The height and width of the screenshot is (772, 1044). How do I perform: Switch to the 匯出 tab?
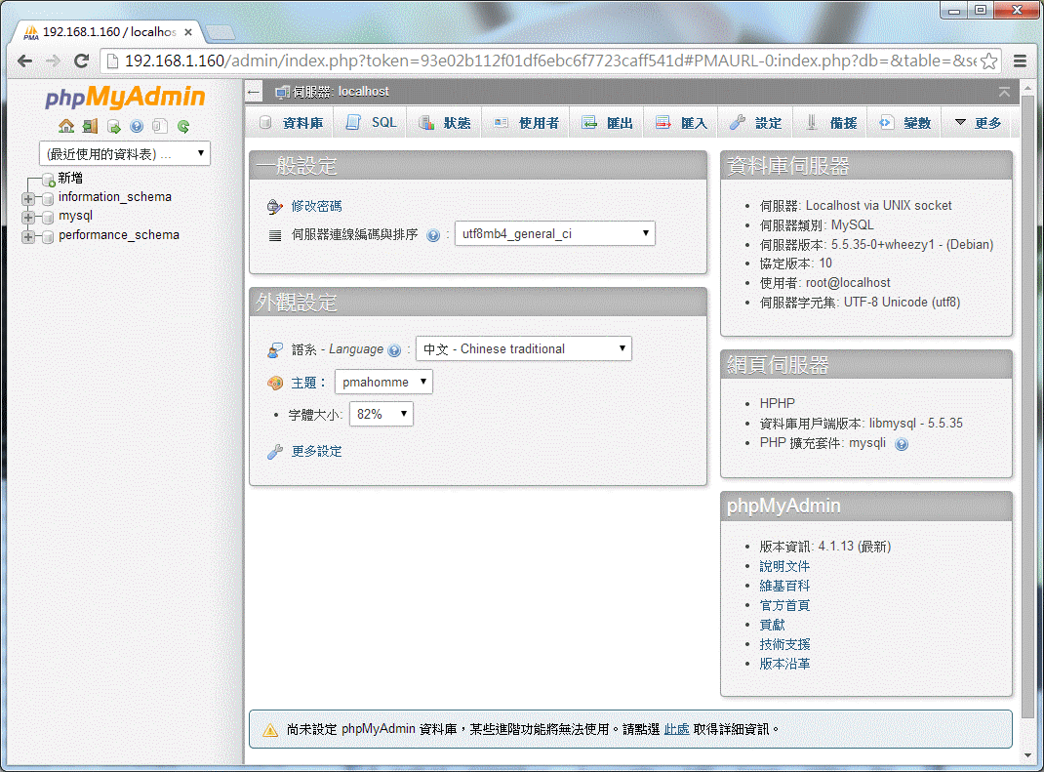(607, 123)
